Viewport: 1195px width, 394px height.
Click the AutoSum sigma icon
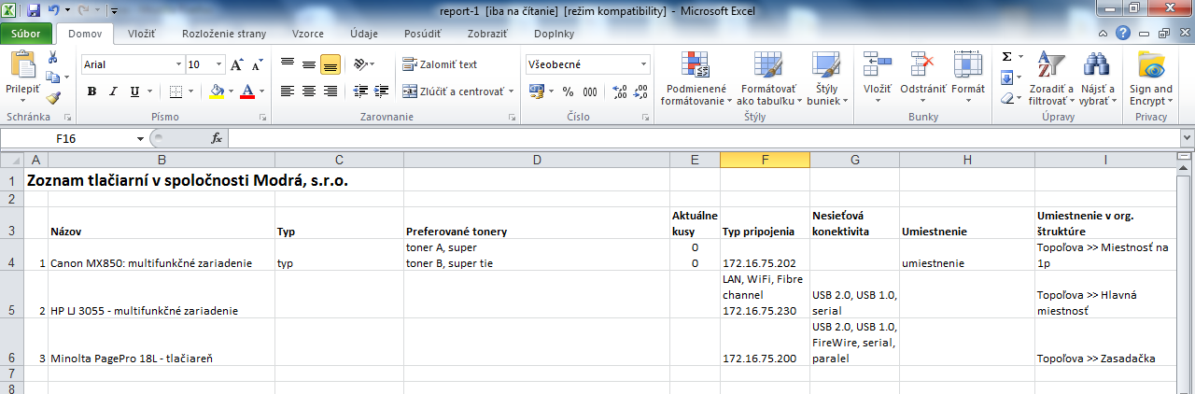(1006, 57)
